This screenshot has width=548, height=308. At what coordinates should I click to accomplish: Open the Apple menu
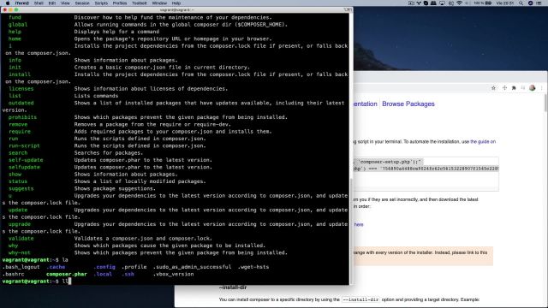coord(8,3)
